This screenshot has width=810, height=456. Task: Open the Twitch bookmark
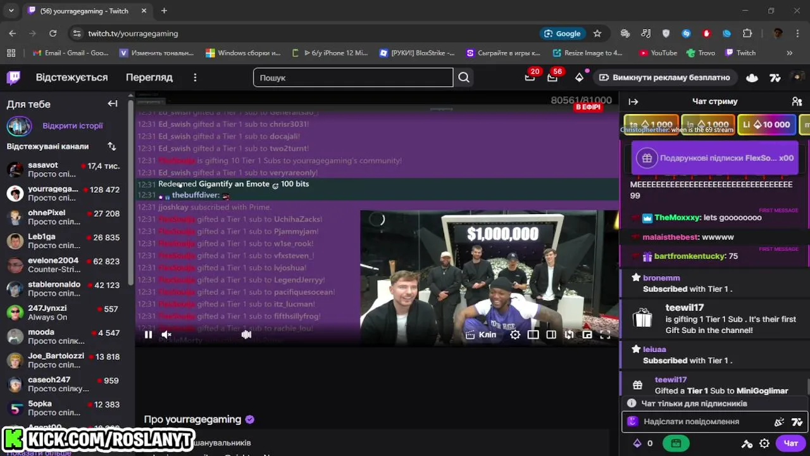[740, 53]
